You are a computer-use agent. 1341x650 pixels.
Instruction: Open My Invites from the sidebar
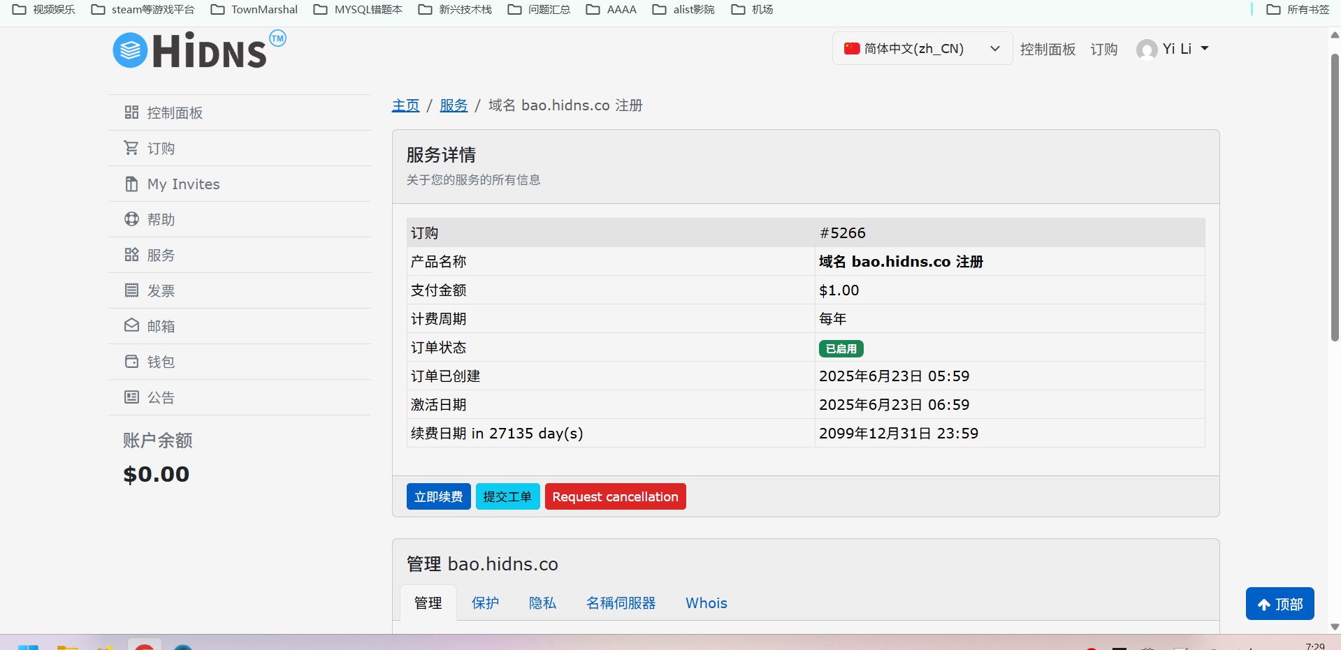pyautogui.click(x=183, y=184)
